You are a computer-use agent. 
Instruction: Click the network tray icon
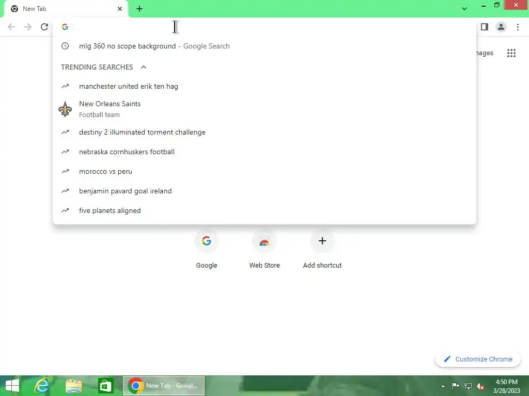click(468, 386)
